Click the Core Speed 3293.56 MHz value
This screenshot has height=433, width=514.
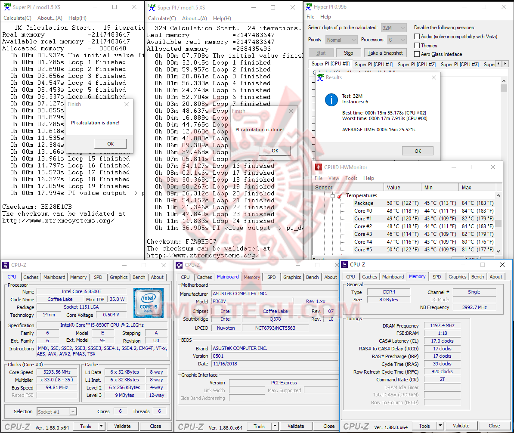pyautogui.click(x=57, y=372)
